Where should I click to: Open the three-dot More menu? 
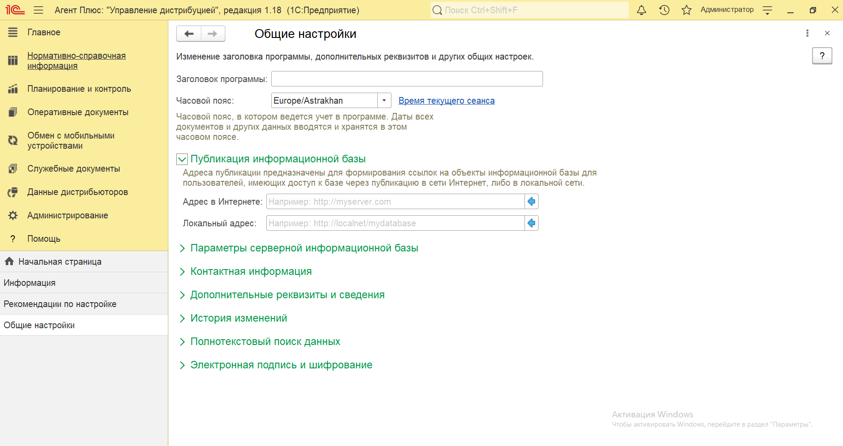(807, 33)
